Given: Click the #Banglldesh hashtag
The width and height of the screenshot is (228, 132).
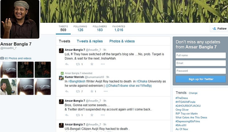Looking at the screenshot, I should pos(77,81).
